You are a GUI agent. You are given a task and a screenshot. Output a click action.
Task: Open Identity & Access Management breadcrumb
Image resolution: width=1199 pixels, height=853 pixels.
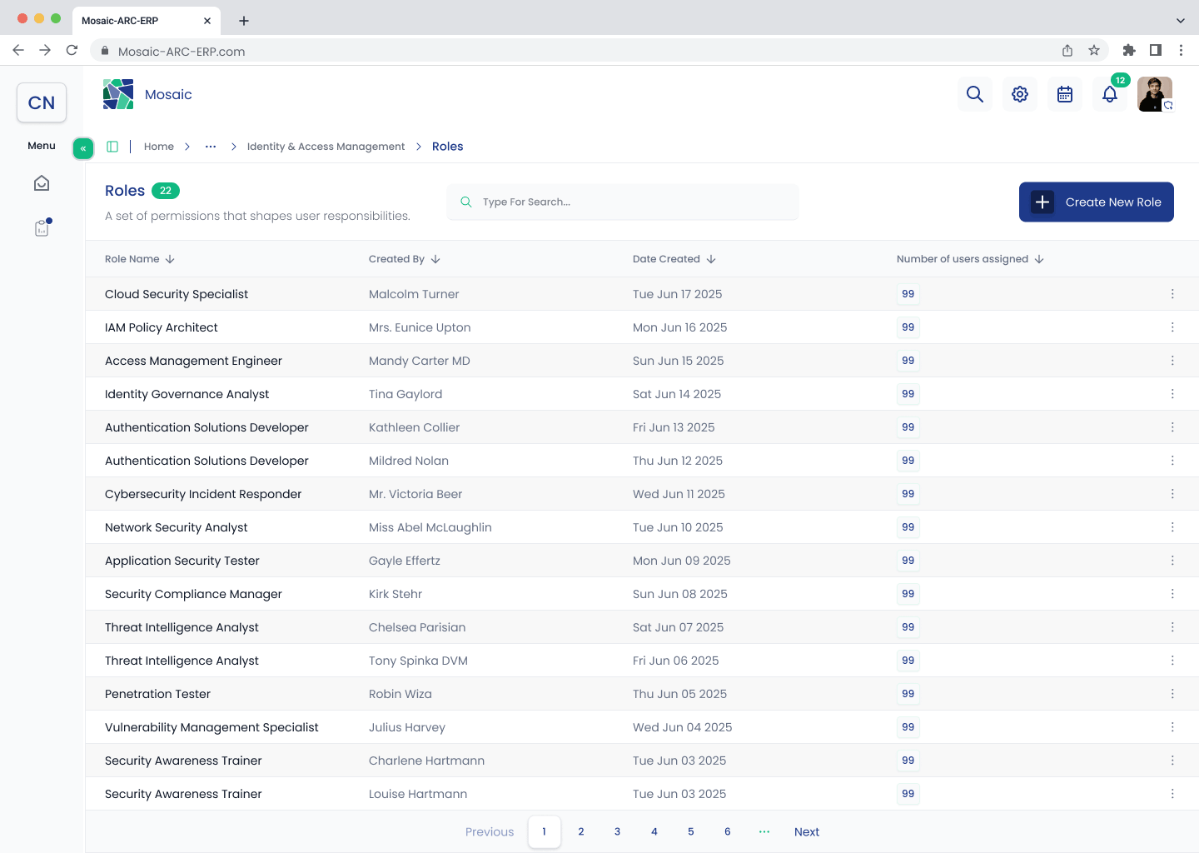[326, 147]
